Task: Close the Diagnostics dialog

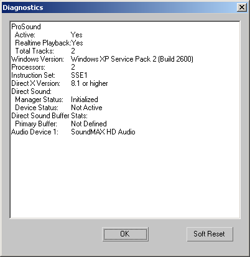Action: click(x=242, y=7)
